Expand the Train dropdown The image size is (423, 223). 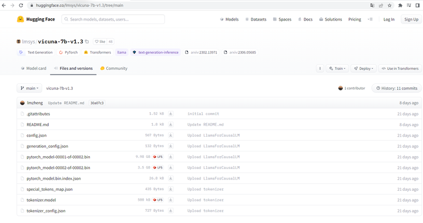point(337,69)
